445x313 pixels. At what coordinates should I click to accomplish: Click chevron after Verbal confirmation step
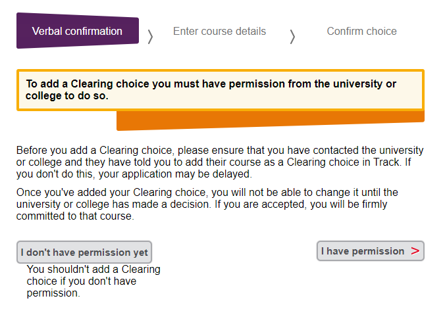point(150,37)
